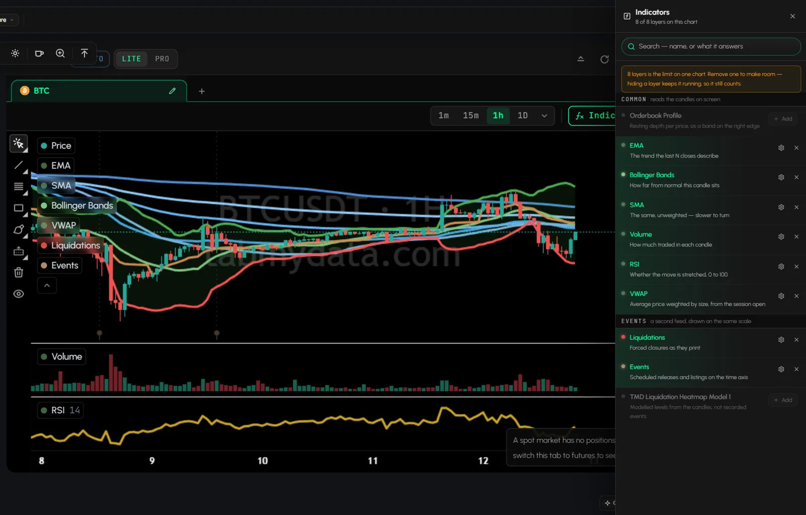
Task: Toggle Bollinger Bands legend chip
Action: (77, 206)
